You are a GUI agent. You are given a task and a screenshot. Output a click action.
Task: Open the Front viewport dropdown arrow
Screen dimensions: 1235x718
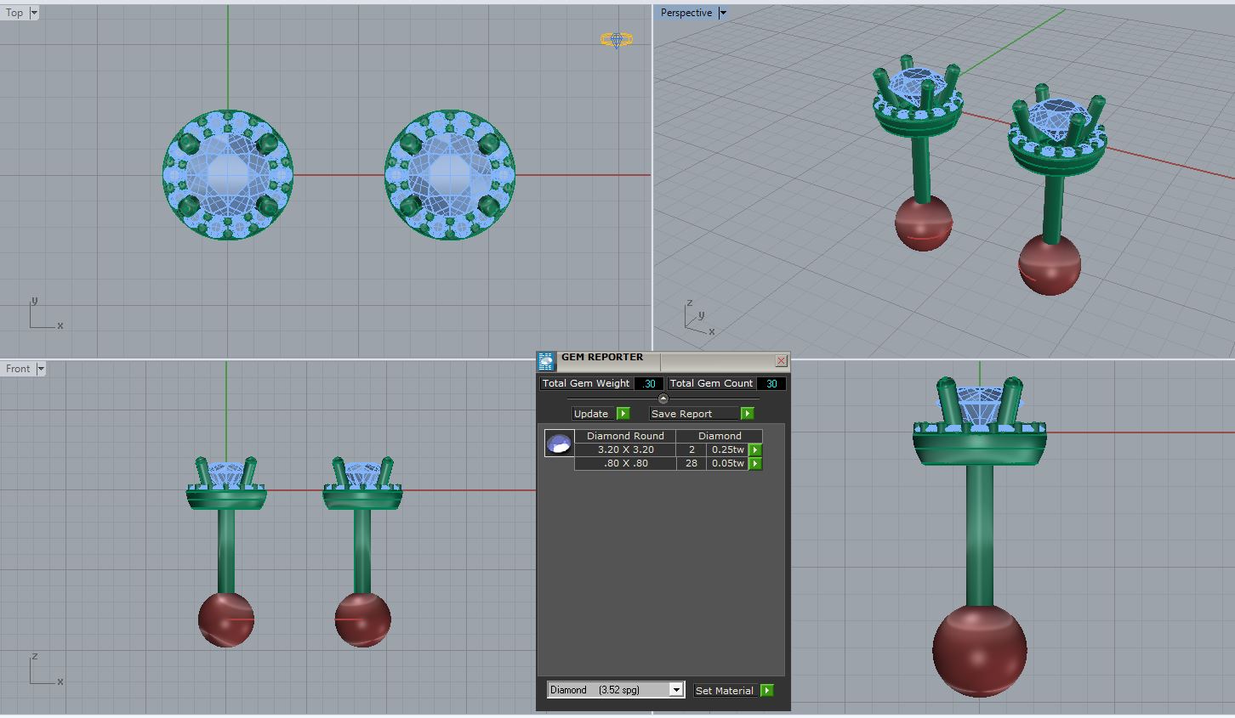40,369
